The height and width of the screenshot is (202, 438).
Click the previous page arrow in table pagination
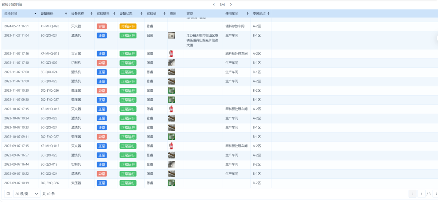412,194
